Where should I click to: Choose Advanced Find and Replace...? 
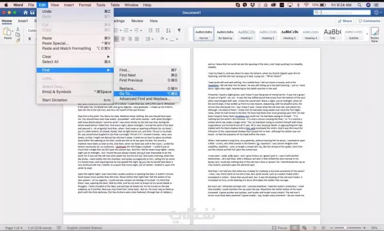click(147, 99)
